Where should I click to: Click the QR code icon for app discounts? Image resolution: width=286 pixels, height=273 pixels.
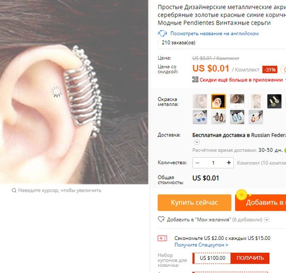[195, 79]
